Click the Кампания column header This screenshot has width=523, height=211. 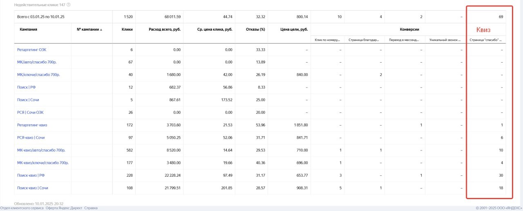point(29,29)
